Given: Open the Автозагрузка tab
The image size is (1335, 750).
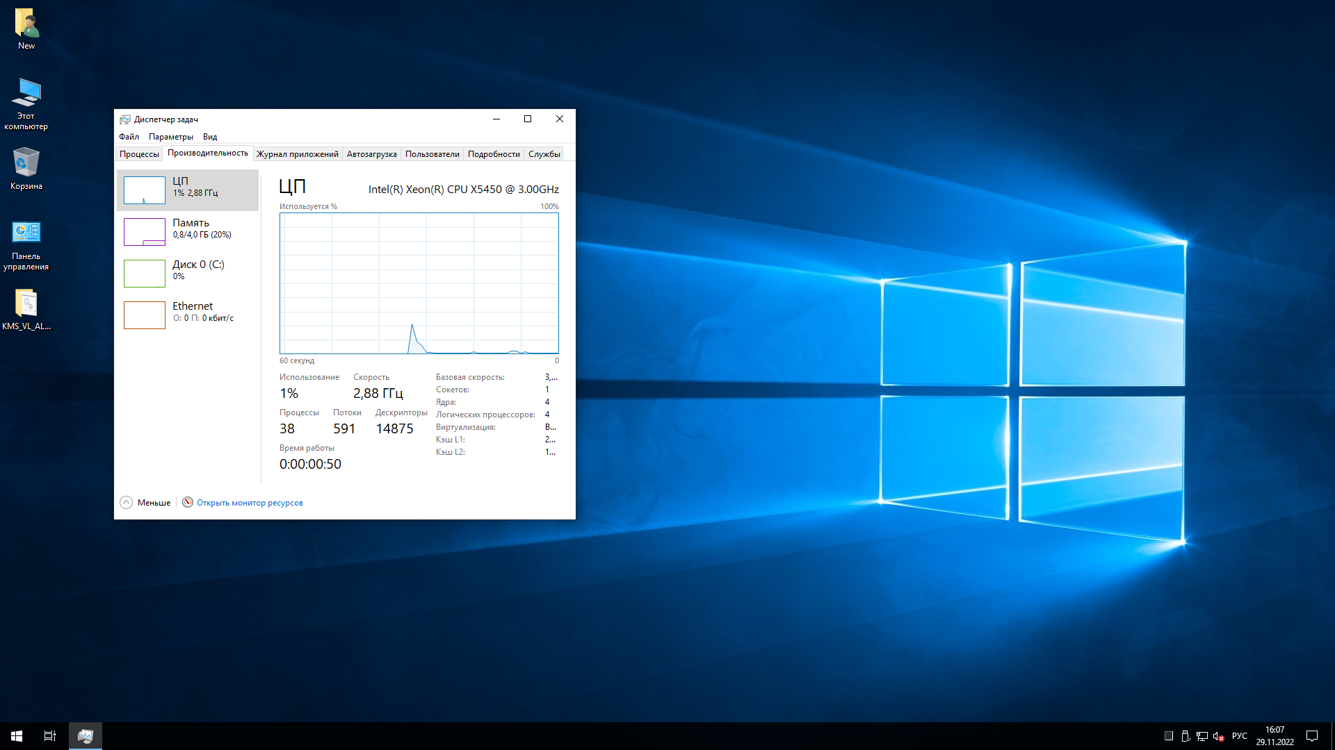Looking at the screenshot, I should pos(371,154).
